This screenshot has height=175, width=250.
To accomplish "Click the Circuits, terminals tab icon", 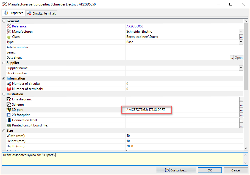I will click(29, 13).
